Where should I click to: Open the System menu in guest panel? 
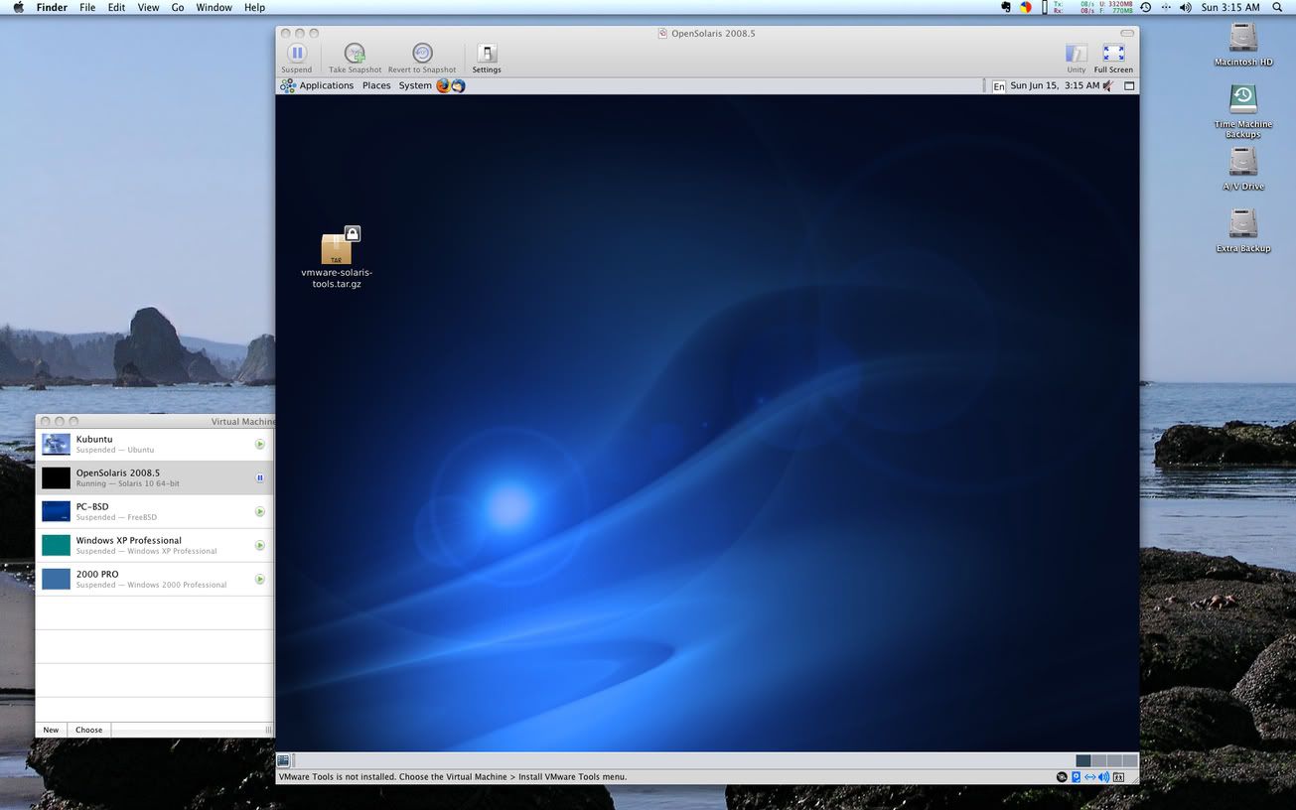(x=415, y=85)
